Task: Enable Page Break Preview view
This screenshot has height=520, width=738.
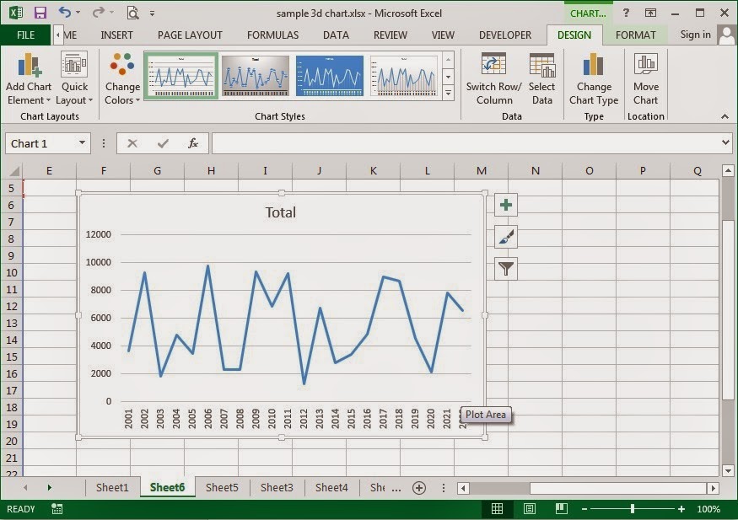Action: [x=560, y=508]
